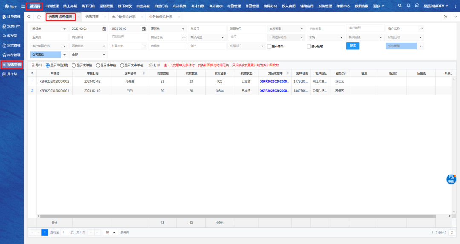Click the home icon in tab bar
The height and width of the screenshot is (244, 460).
coord(39,17)
